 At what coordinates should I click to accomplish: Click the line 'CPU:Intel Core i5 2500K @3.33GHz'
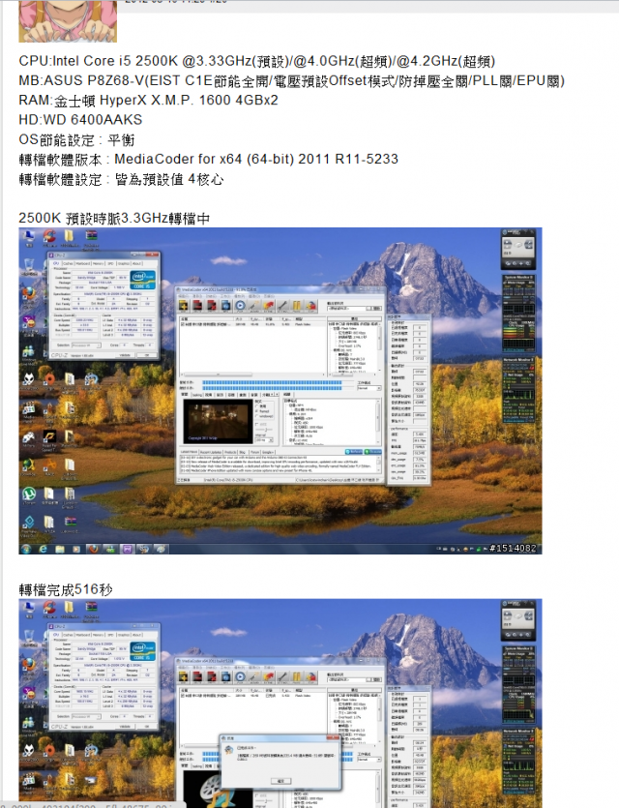click(x=257, y=61)
